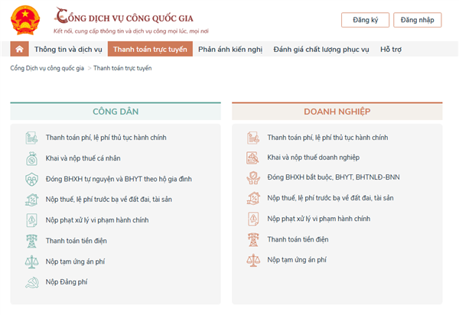Click the Đăng ký button
The image size is (459, 315).
point(365,20)
